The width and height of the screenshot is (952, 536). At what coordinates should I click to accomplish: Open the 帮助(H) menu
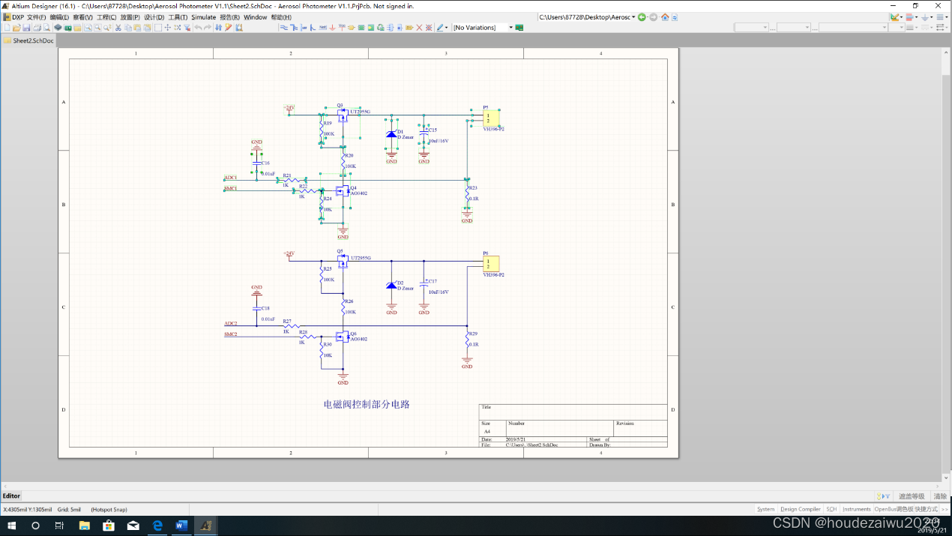pos(281,16)
